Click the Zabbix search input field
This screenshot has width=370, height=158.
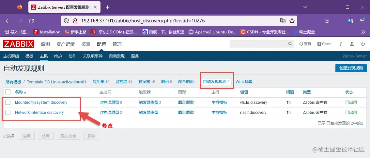(259, 44)
